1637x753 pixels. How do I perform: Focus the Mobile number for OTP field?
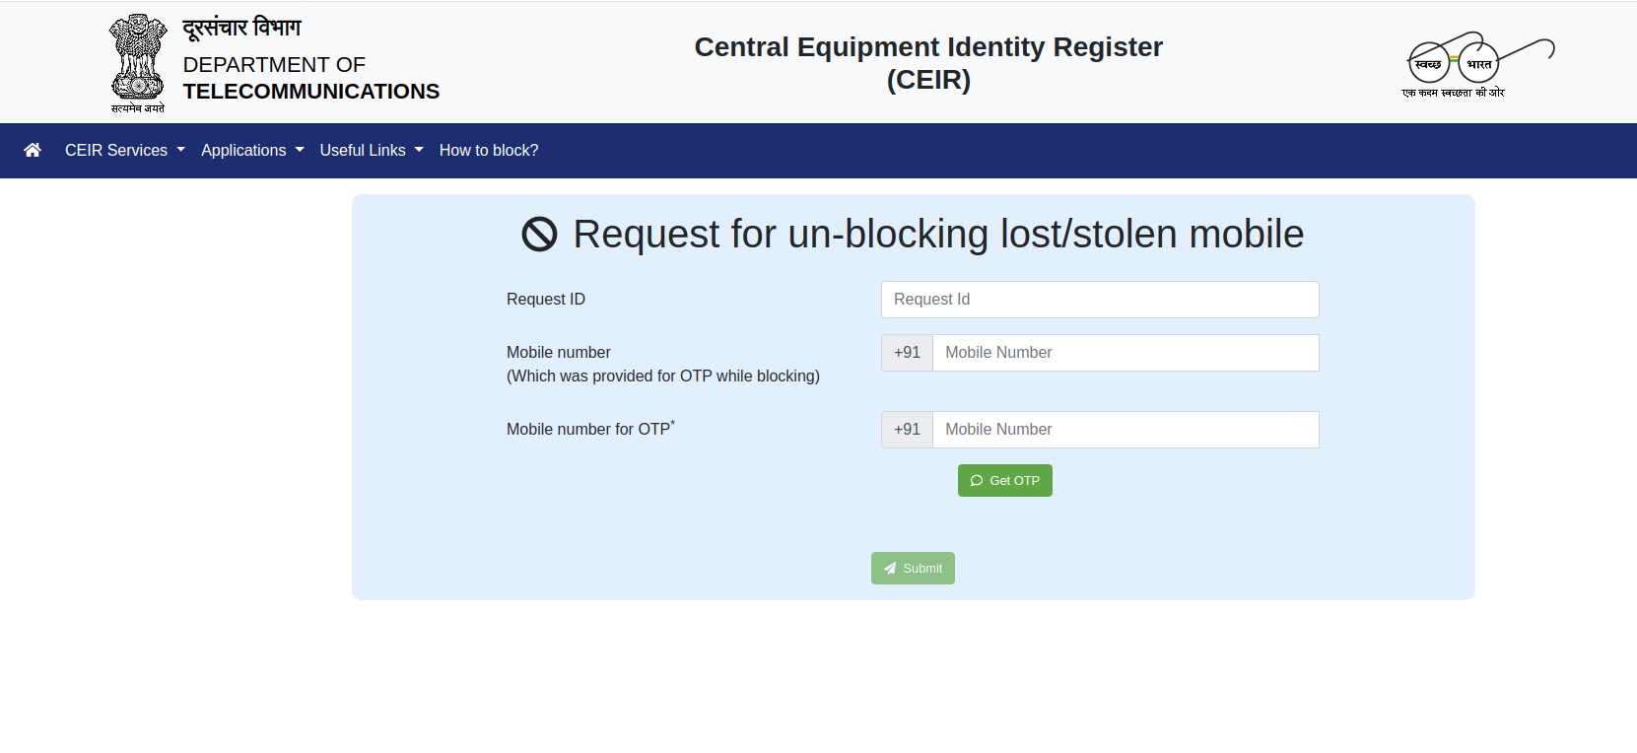tap(1125, 429)
